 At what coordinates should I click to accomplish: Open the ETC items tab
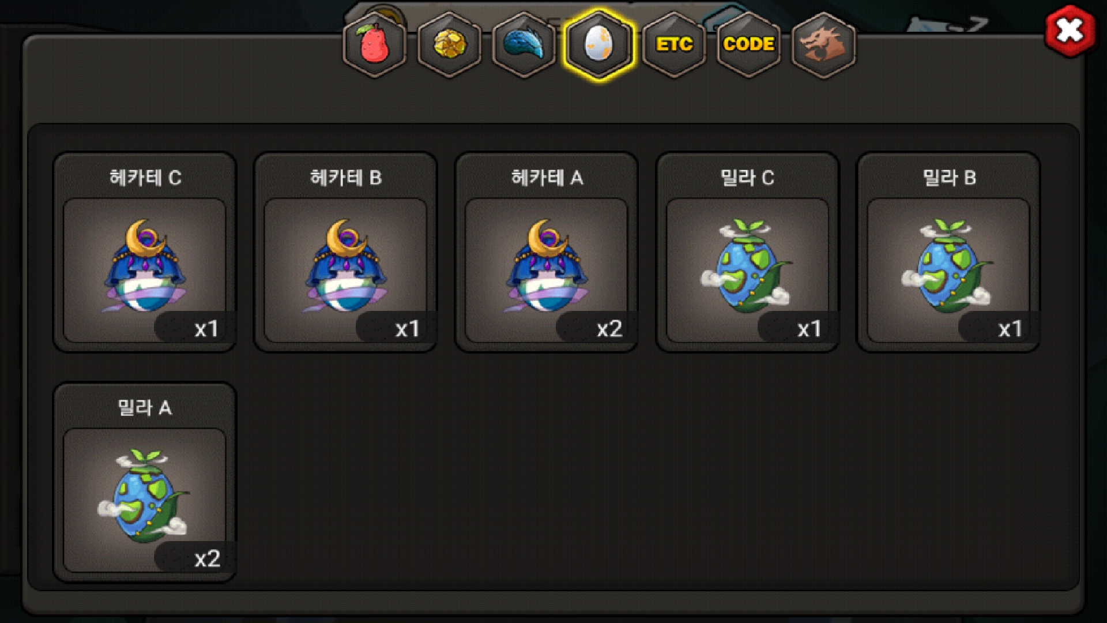click(x=674, y=44)
